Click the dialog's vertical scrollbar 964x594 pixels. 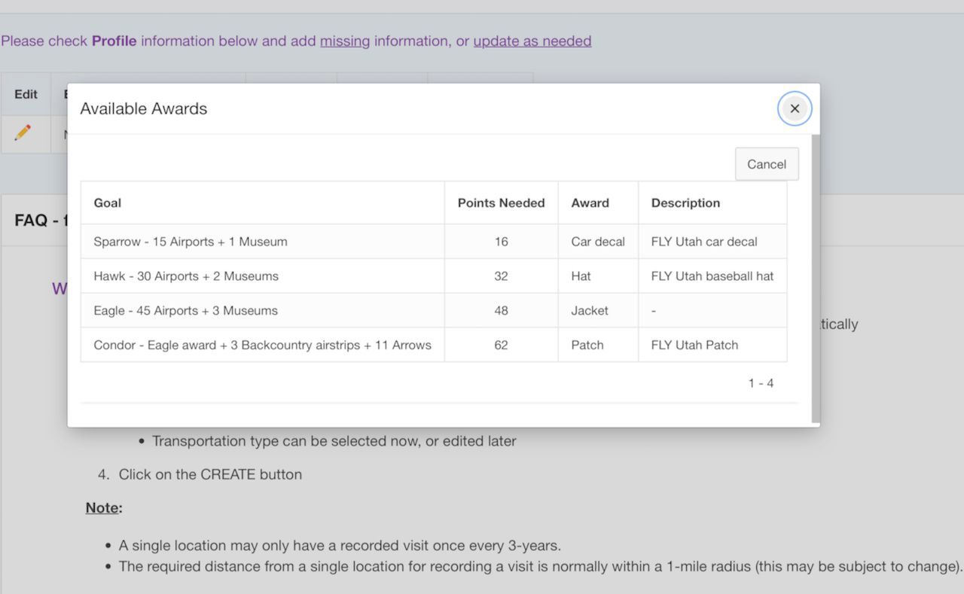815,279
